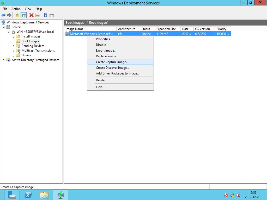
Task: Click the WIN-4BSUI87VS3H server icon
Action: pyautogui.click(x=14, y=32)
